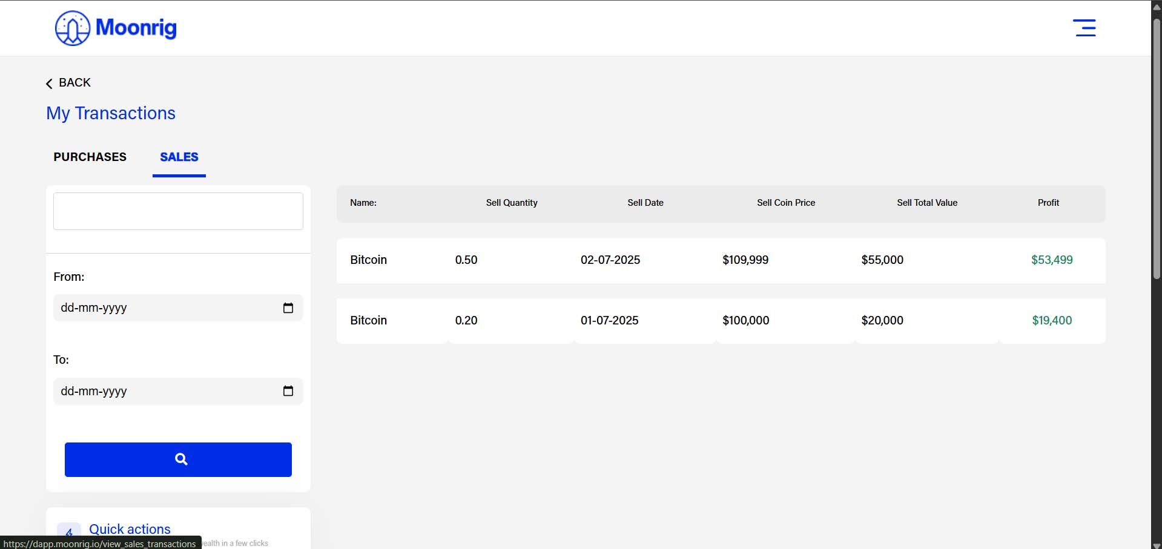Select the SALES tab
The height and width of the screenshot is (549, 1162).
point(179,157)
